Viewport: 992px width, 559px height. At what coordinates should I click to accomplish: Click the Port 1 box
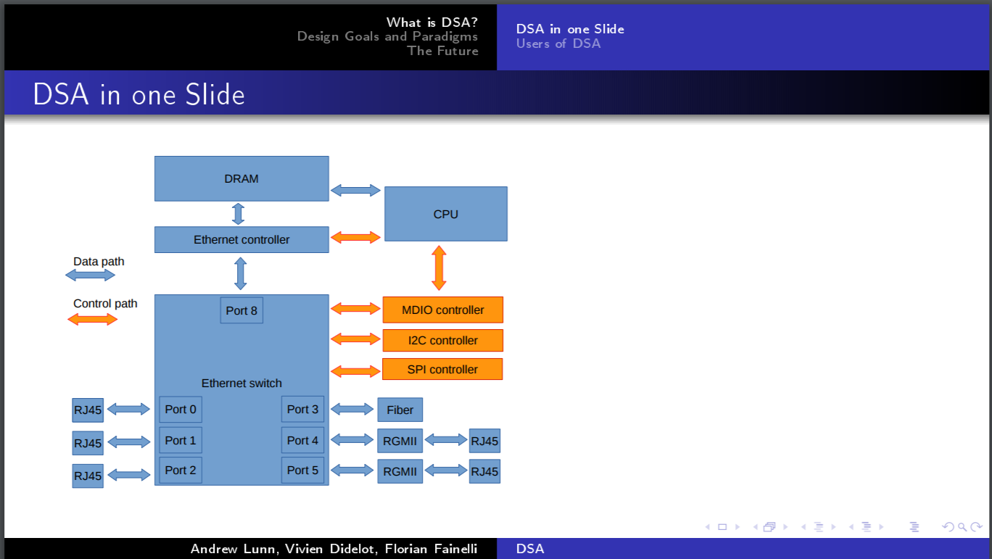181,440
